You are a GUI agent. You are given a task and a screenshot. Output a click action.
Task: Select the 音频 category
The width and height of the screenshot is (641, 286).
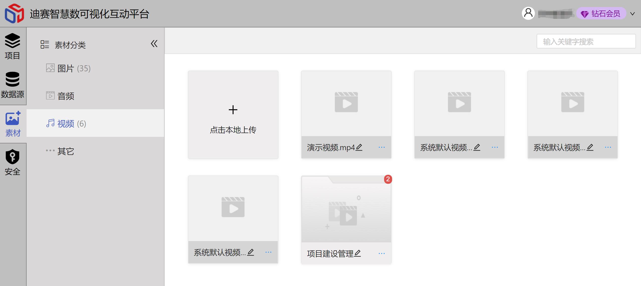tap(95, 96)
